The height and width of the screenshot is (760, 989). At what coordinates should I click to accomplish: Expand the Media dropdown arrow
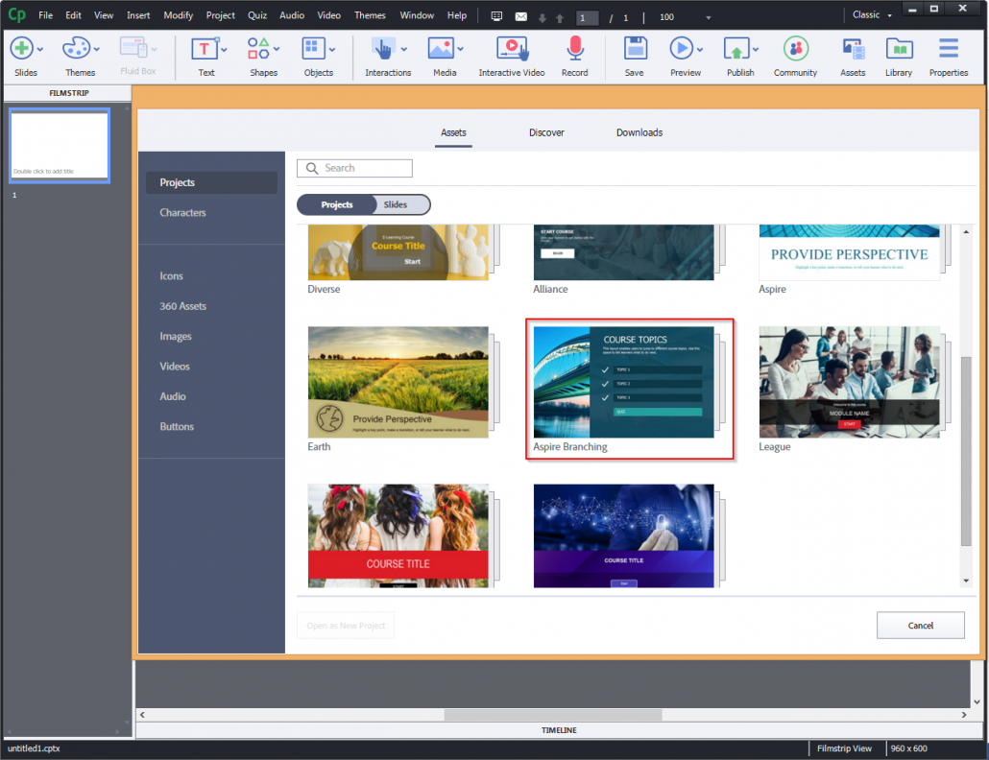(460, 48)
